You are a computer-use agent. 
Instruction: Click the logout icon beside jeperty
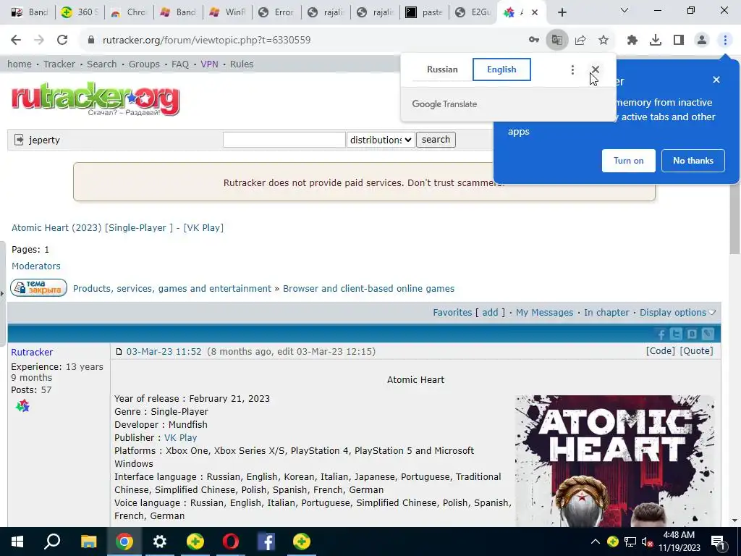coord(19,140)
